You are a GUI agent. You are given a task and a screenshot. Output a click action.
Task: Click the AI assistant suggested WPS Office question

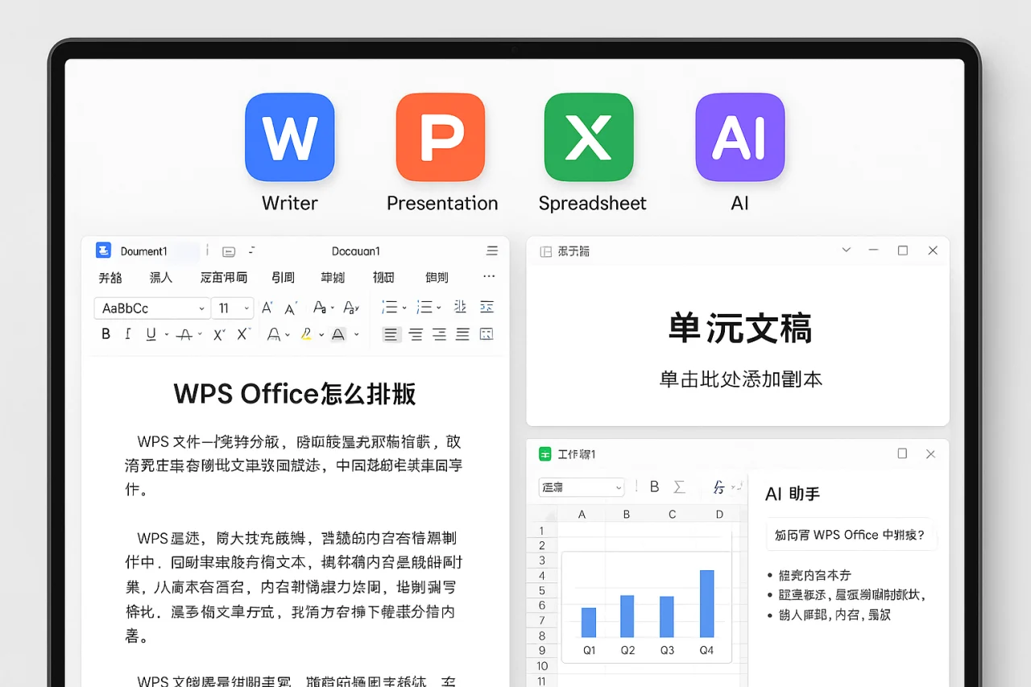851,534
